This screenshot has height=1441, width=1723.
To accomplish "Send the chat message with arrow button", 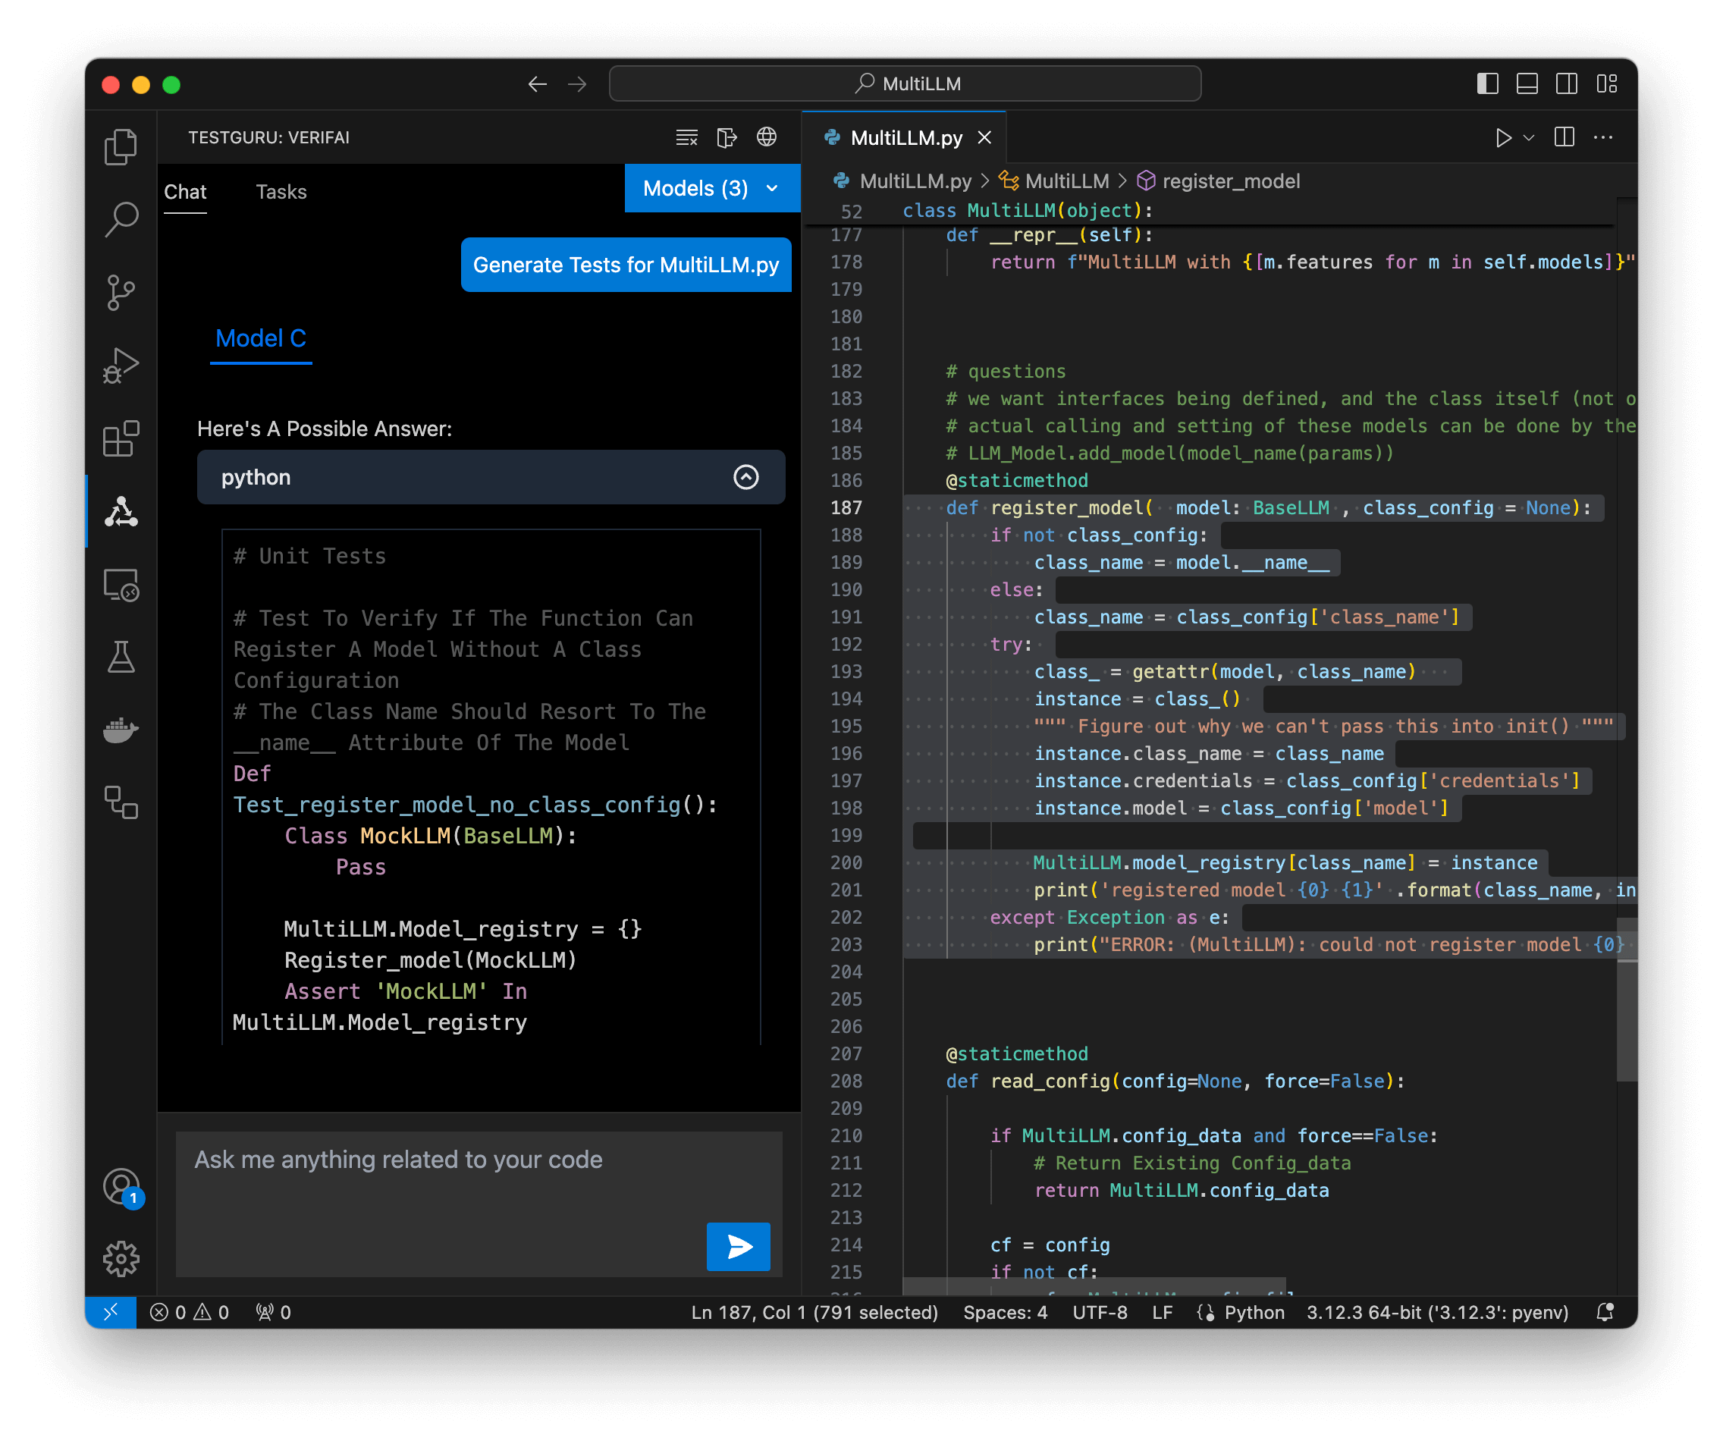I will click(739, 1247).
